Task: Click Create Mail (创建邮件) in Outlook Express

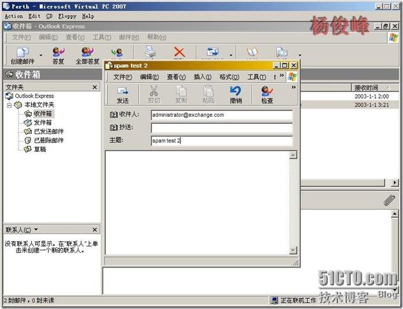Action: (22, 56)
